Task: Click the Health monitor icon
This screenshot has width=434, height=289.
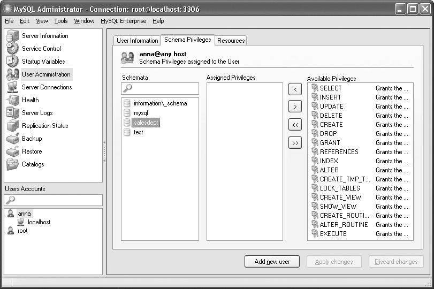Action: coord(13,100)
